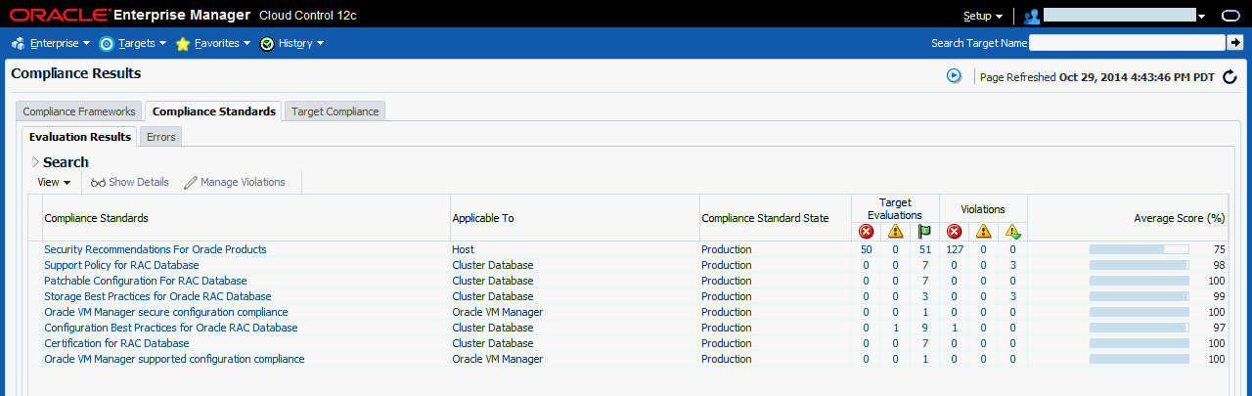Click the score bar showing 97
The width and height of the screenshot is (1252, 396).
coord(1139,328)
